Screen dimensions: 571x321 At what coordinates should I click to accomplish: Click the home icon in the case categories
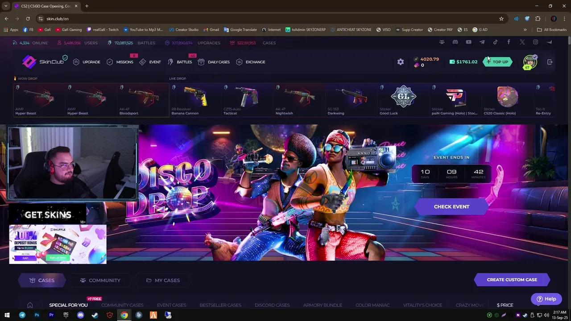pyautogui.click(x=30, y=305)
